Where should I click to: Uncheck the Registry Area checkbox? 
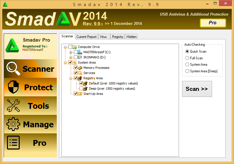tap(76, 78)
